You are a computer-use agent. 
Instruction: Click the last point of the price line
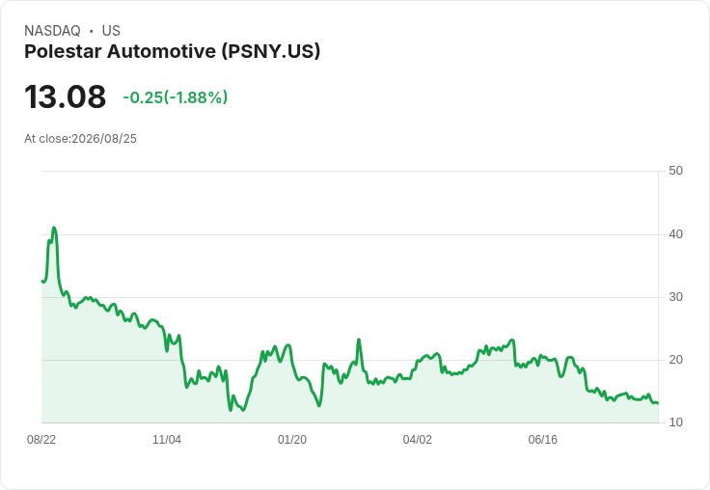658,402
